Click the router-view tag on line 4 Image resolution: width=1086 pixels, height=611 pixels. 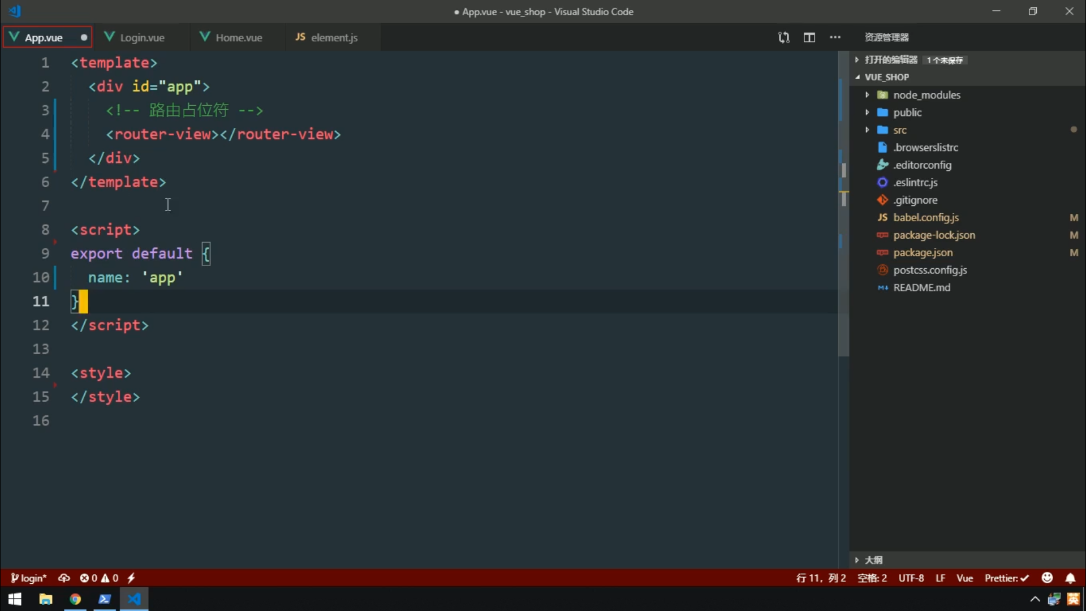pyautogui.click(x=223, y=134)
